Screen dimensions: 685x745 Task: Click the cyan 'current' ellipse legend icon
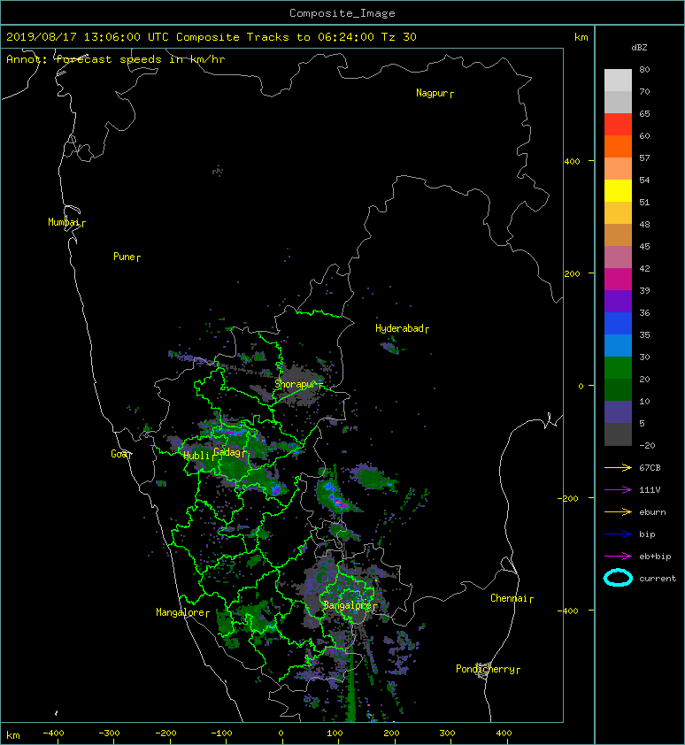coord(618,579)
